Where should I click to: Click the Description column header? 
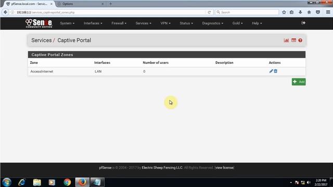tap(224, 63)
